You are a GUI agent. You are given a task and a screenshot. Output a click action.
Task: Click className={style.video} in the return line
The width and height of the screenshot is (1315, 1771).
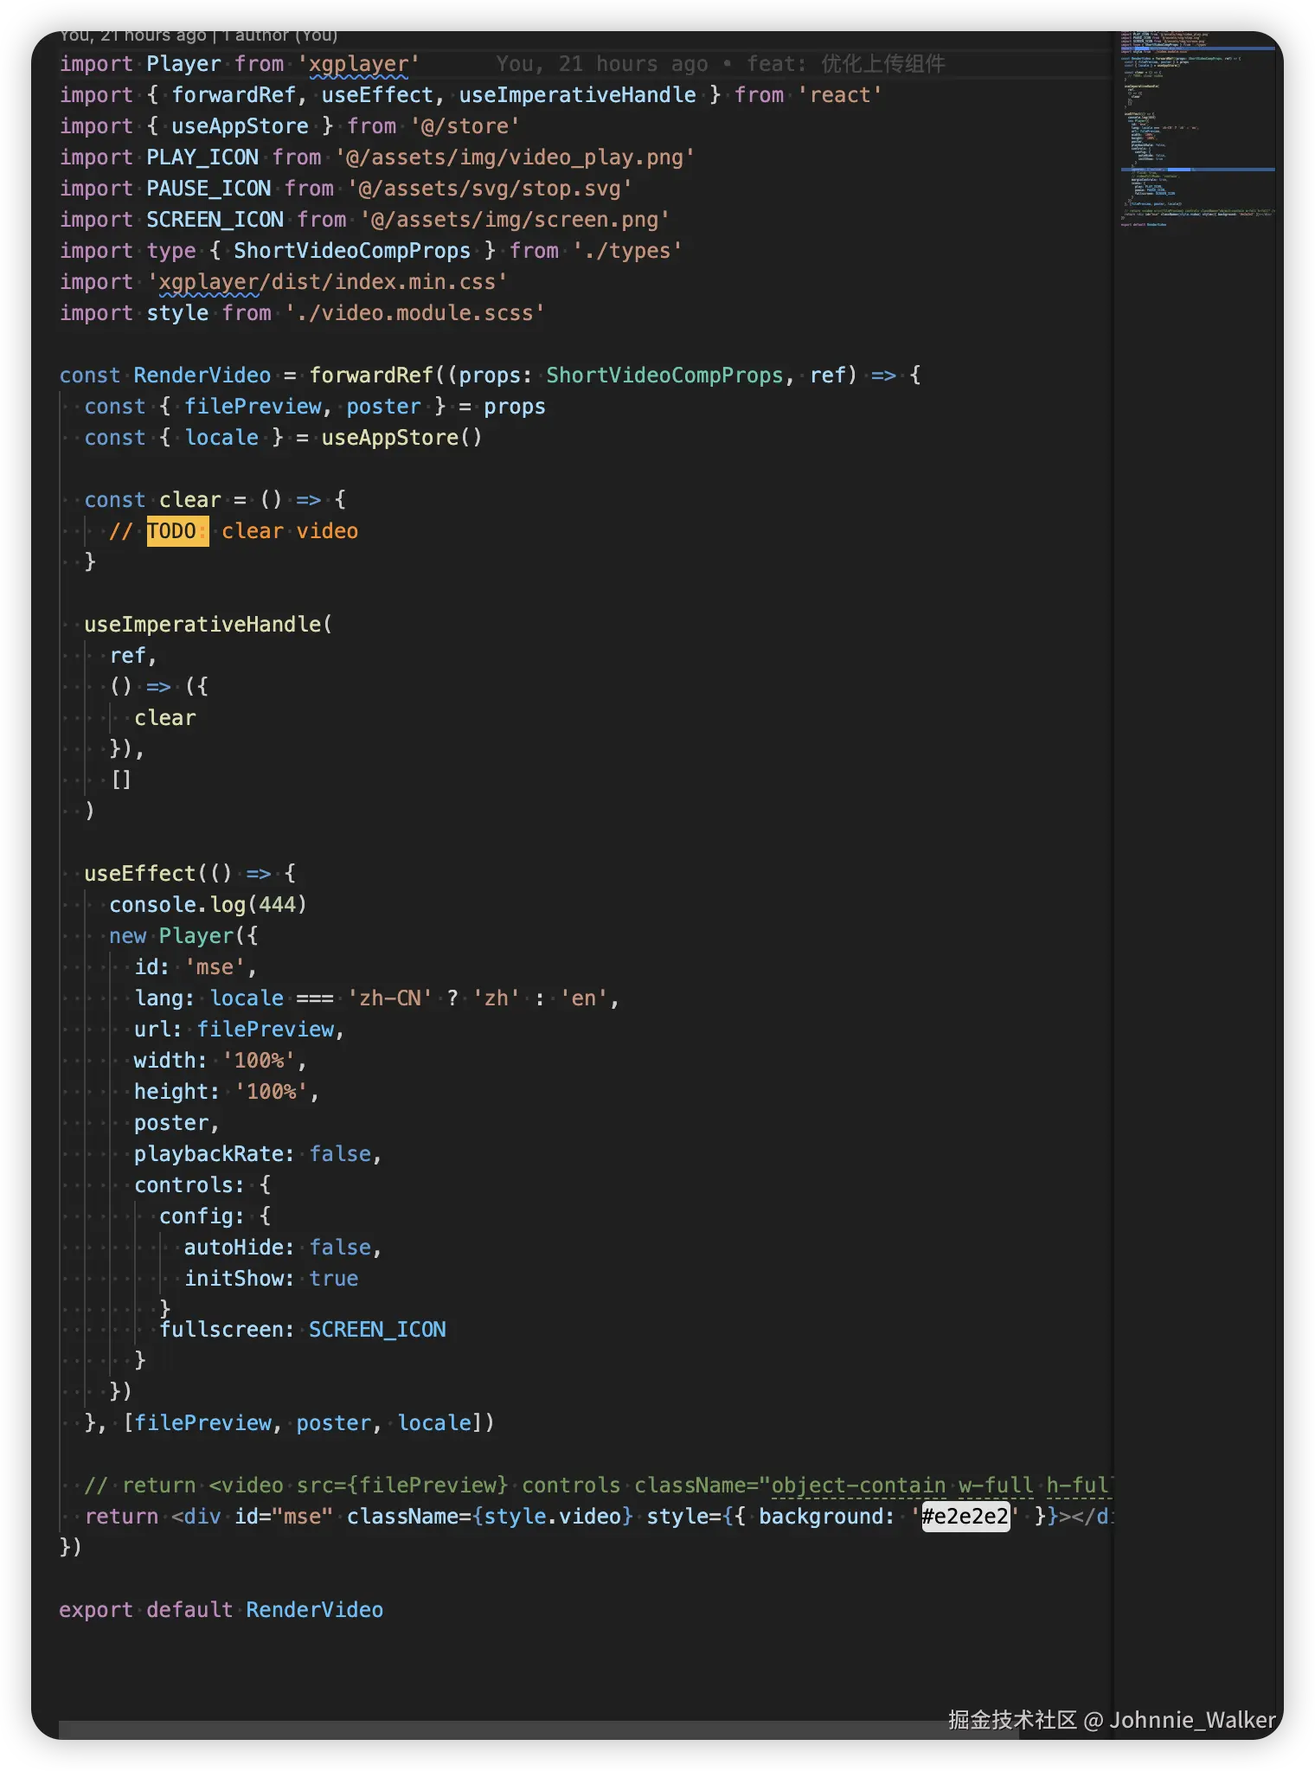[x=490, y=1517]
